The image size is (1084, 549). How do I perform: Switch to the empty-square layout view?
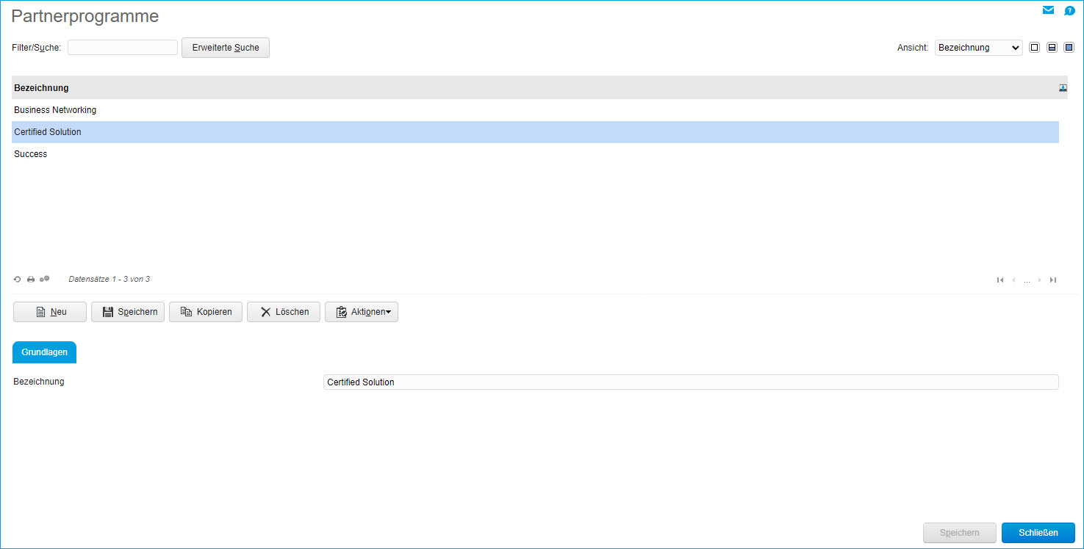point(1035,48)
